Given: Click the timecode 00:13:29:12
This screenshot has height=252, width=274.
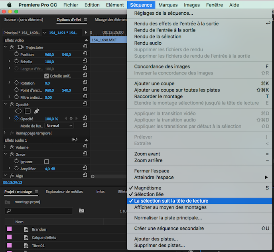Looking at the screenshot, I should coord(13,183).
